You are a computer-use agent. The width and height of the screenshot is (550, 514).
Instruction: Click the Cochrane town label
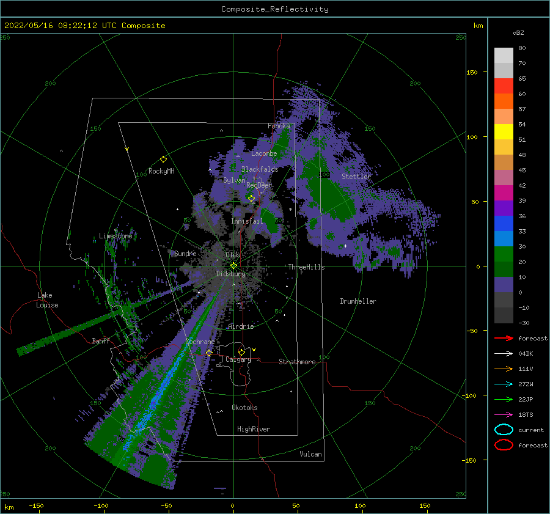coord(200,342)
